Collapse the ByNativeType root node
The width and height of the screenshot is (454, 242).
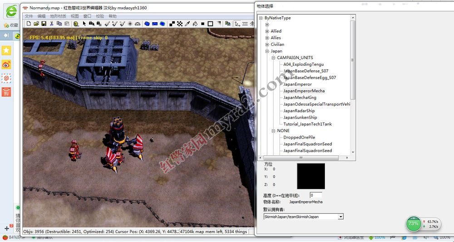coord(261,18)
